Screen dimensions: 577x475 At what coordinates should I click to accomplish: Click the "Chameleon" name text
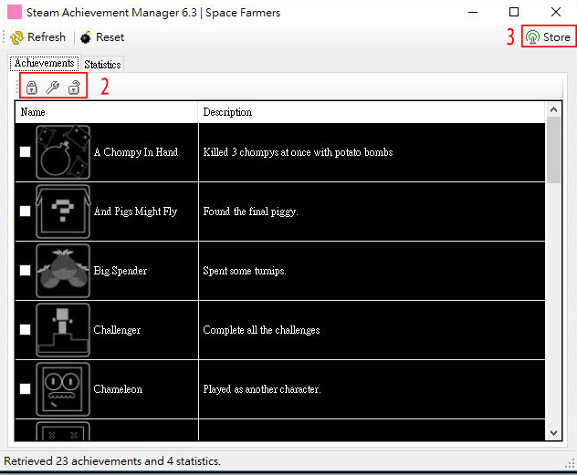(x=118, y=389)
